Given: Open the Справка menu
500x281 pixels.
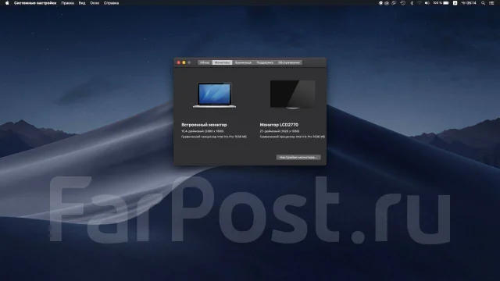Looking at the screenshot, I should pos(111,3).
